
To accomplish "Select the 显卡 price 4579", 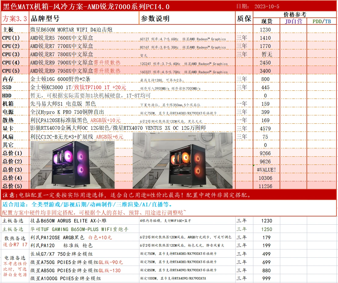I will point(265,129).
